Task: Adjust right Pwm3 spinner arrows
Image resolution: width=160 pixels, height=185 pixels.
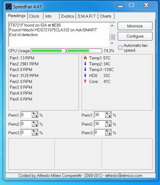Action: pyautogui.click(x=108, y=132)
